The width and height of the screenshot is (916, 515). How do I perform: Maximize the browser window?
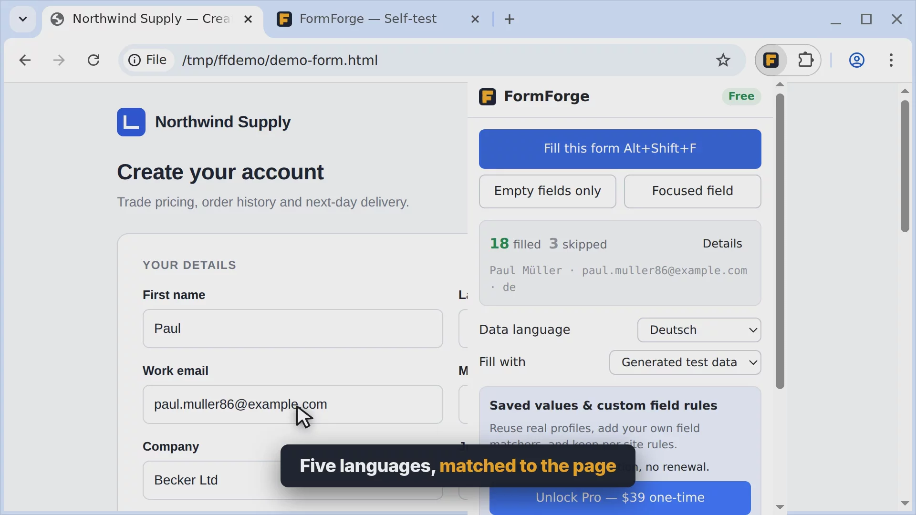click(866, 19)
